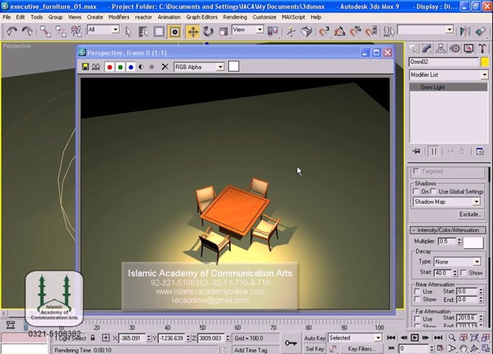Click the Undo arrow in main toolbar
The image size is (493, 354).
[x=12, y=31]
